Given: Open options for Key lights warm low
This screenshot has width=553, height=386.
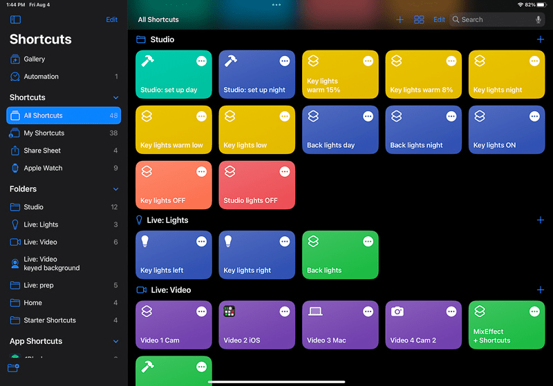Looking at the screenshot, I should point(201,116).
